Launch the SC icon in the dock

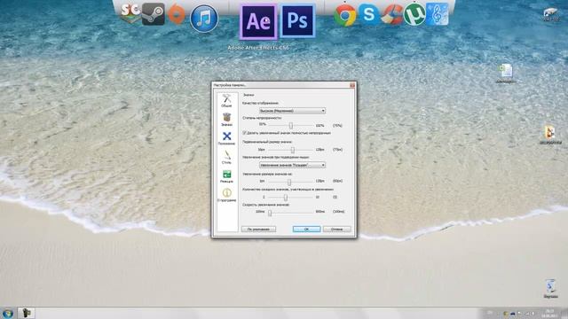(130, 13)
